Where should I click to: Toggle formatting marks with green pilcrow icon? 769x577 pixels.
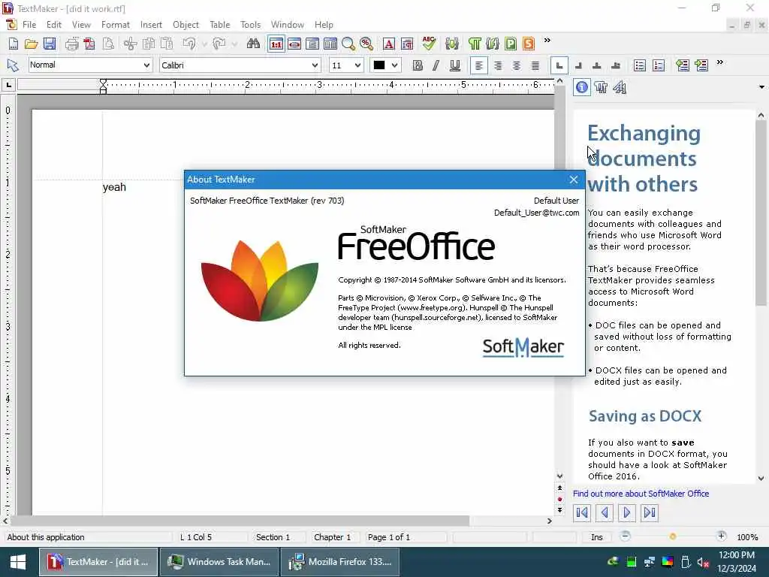coord(475,44)
